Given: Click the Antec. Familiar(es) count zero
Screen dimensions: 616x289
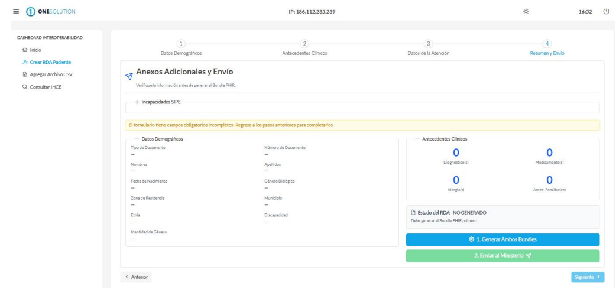Looking at the screenshot, I should 549,180.
